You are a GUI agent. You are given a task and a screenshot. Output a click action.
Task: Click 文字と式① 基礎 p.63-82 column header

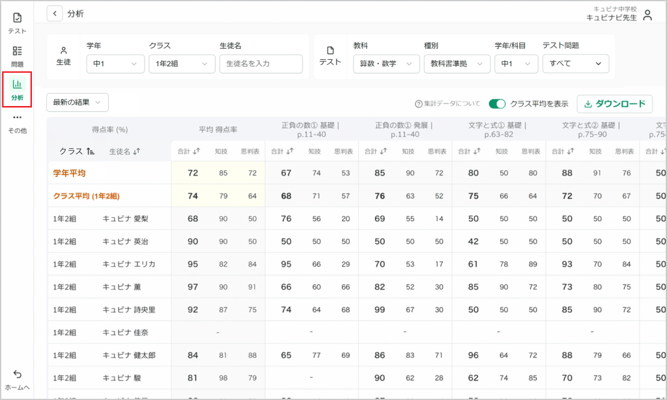pyautogui.click(x=498, y=129)
